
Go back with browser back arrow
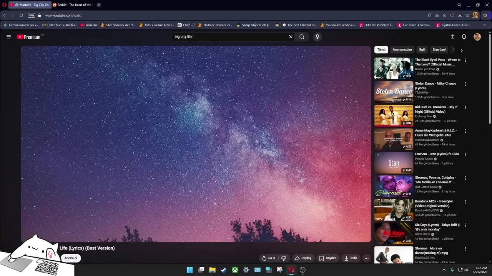(4, 15)
